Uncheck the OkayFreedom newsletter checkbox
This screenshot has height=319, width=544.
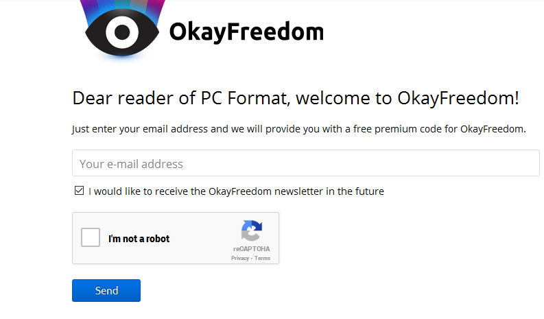pyautogui.click(x=79, y=191)
